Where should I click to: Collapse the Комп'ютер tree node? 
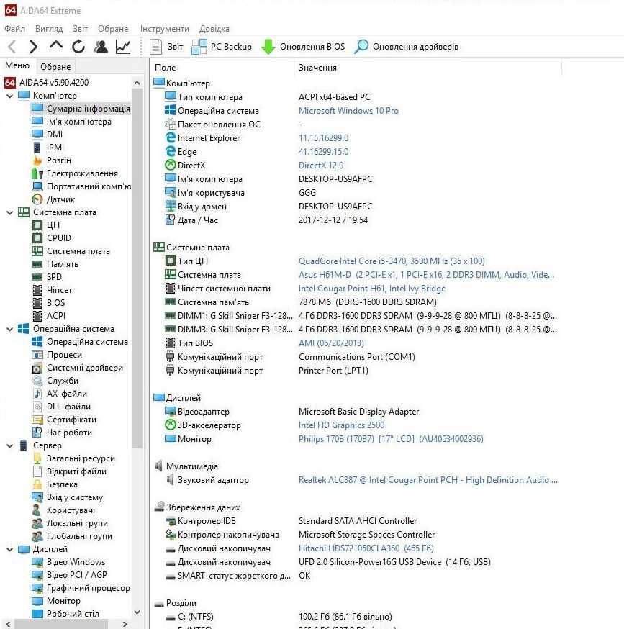click(10, 96)
